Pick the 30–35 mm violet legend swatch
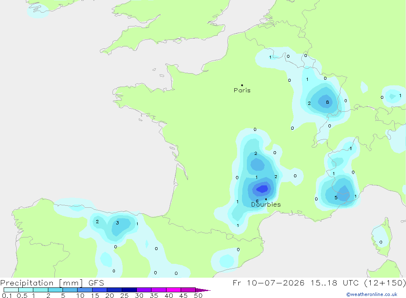406x298 pixels. coord(144,290)
